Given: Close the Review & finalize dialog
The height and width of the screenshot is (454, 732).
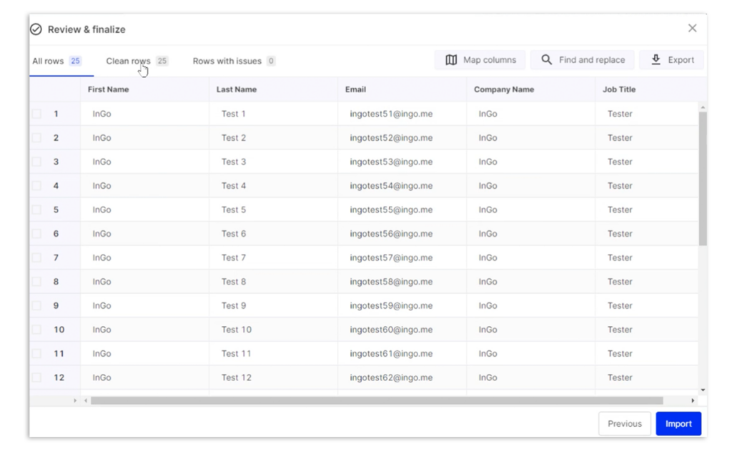Looking at the screenshot, I should (x=692, y=28).
